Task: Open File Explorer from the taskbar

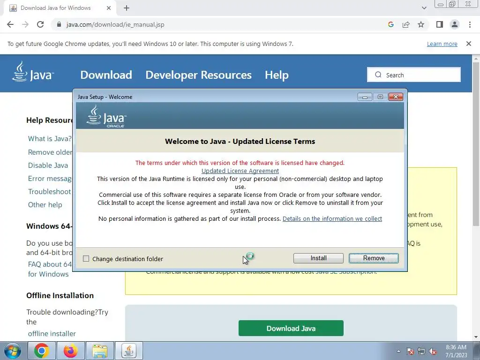Action: 100,351
